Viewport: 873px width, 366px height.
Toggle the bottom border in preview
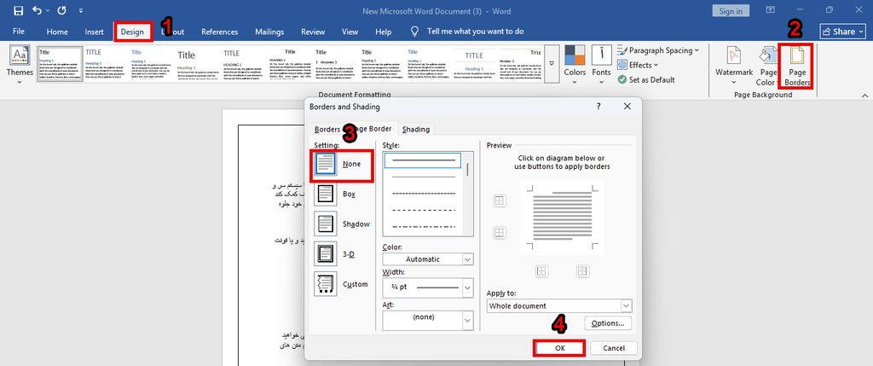coord(500,232)
